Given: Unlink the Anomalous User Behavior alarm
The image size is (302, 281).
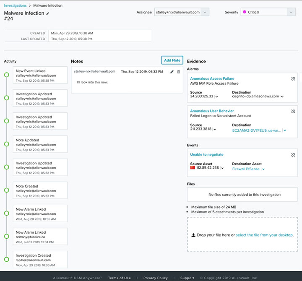Looking at the screenshot, I should 293,111.
